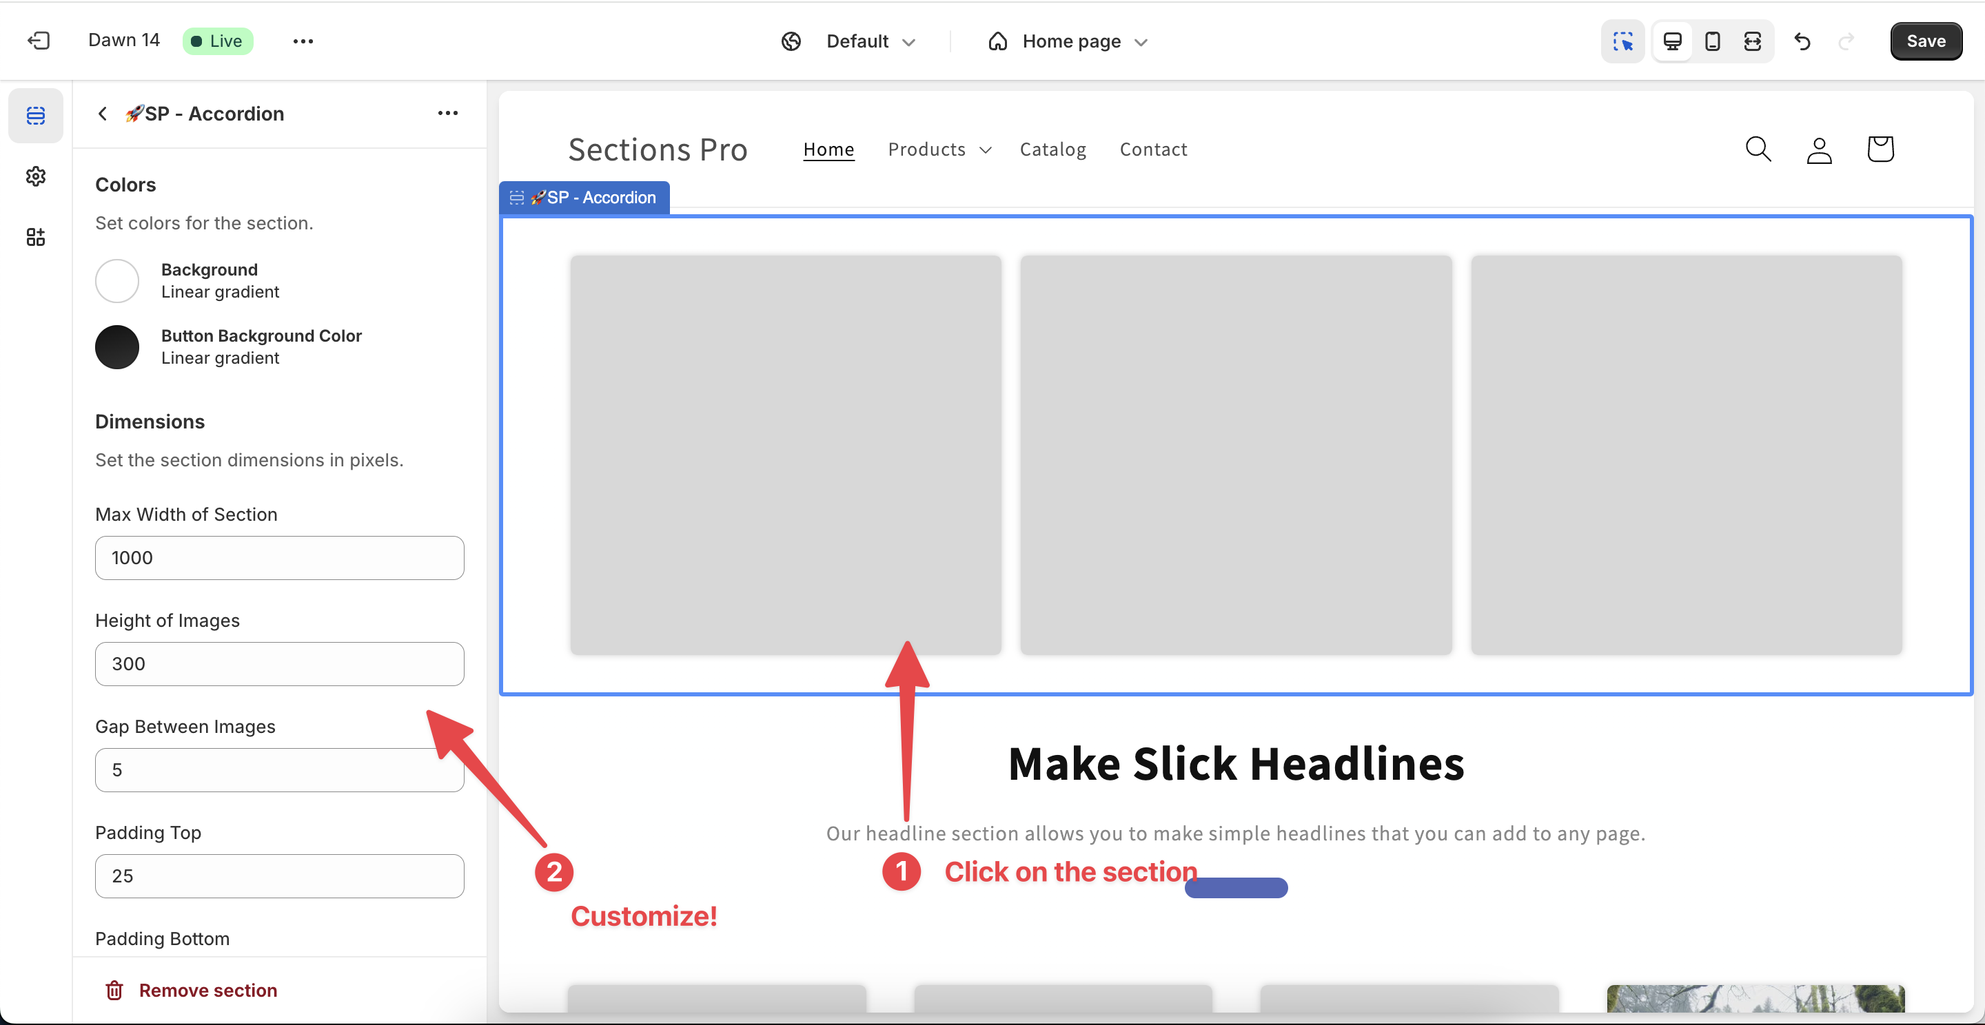Switch to fullscreen preview view
The image size is (1985, 1025).
1752,41
